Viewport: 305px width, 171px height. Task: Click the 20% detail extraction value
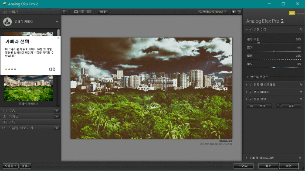298,39
